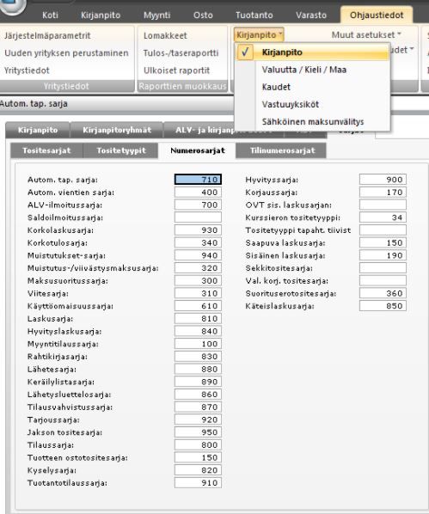Open Tulos-/taseraportti editor
This screenshot has height=514, width=429.
point(181,52)
